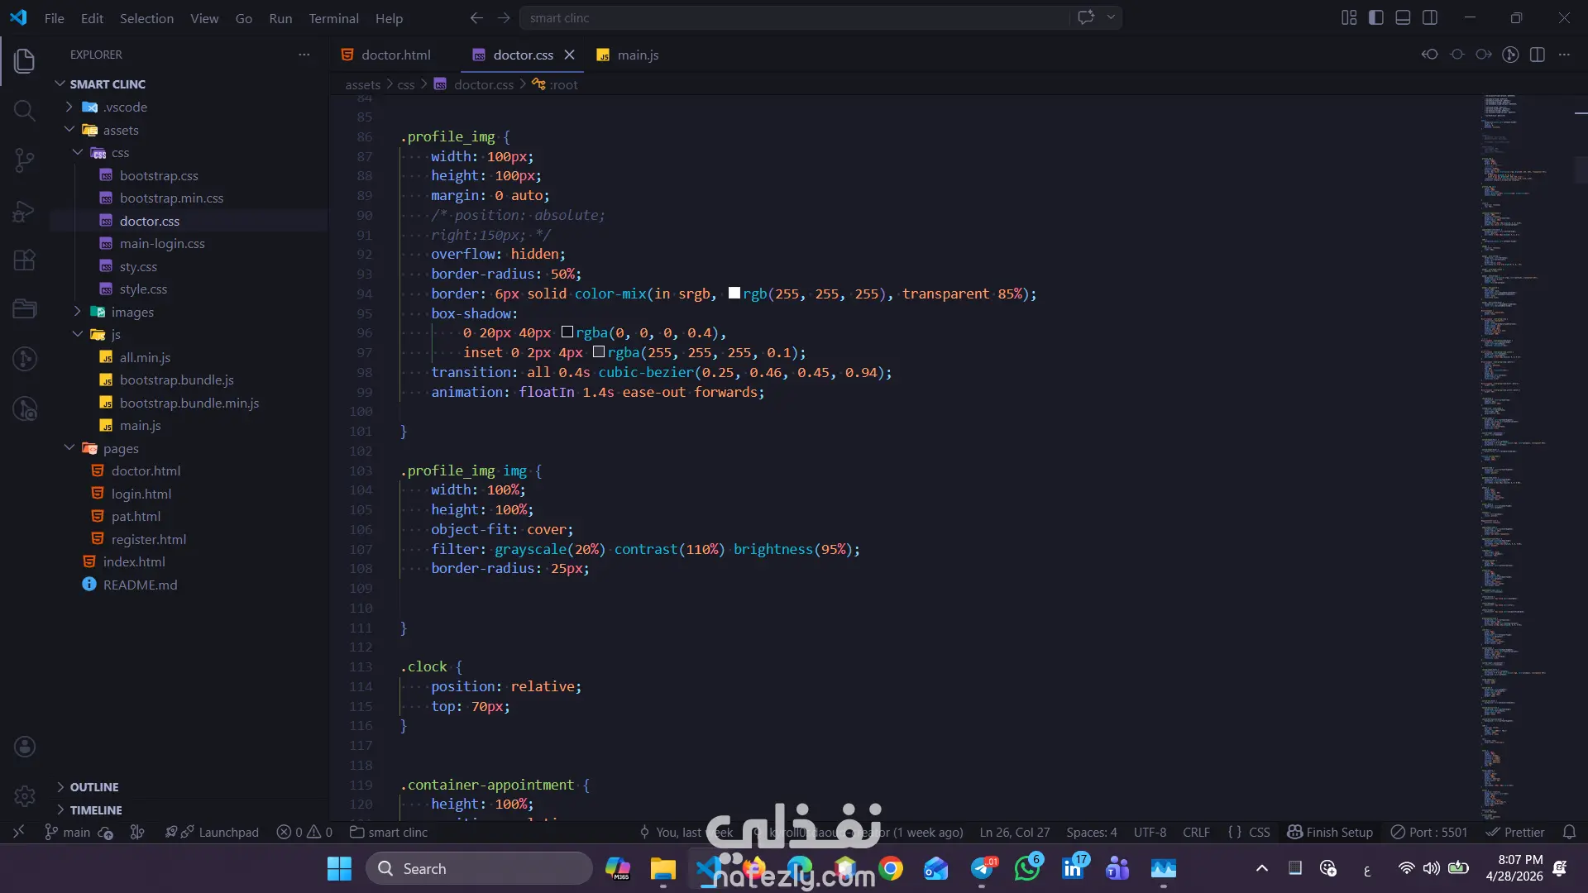This screenshot has height=893, width=1588.
Task: Go forward using the title bar arrow
Action: pyautogui.click(x=504, y=17)
